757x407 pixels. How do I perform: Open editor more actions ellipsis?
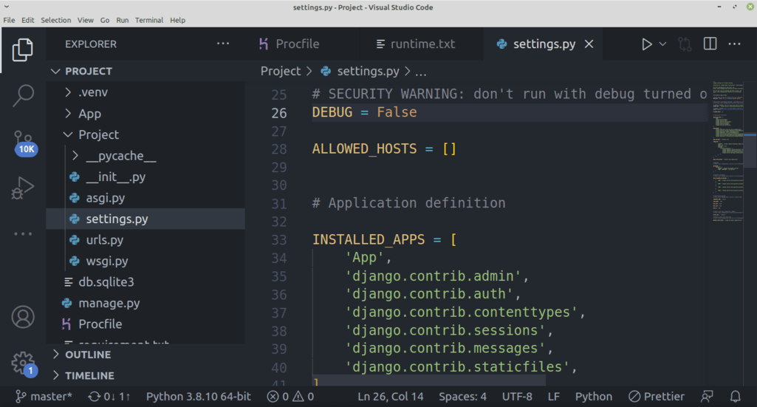734,44
